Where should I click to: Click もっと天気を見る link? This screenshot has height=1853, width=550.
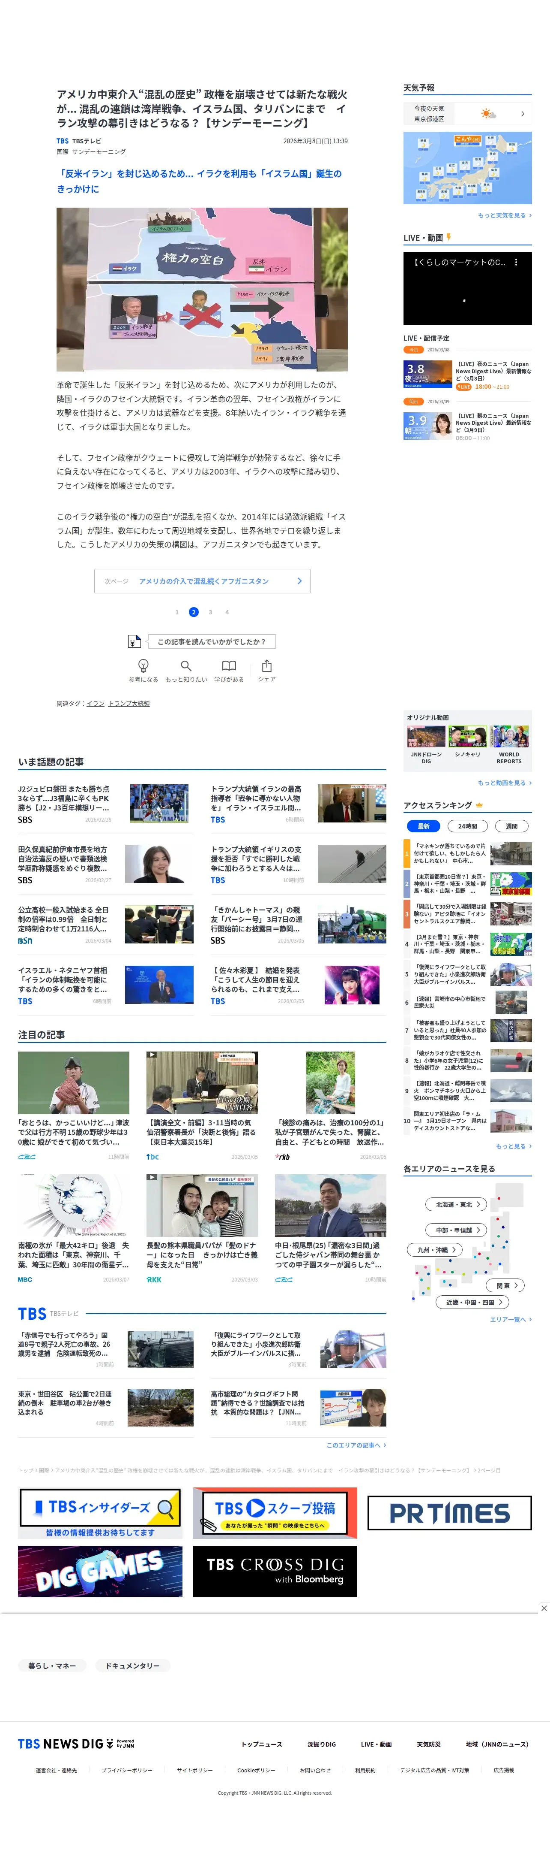pos(505,215)
